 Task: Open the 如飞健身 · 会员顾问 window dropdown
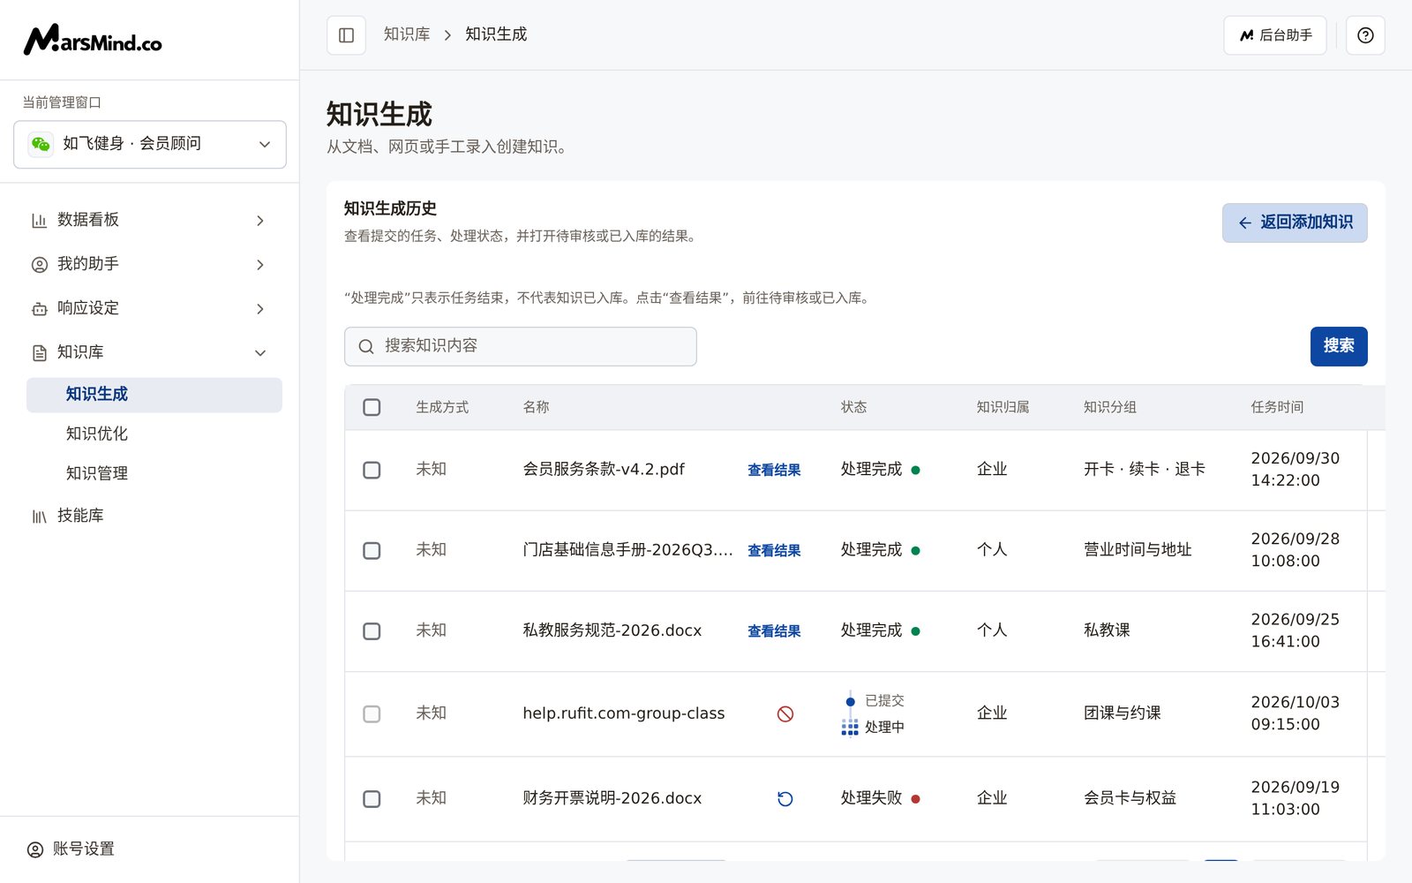click(150, 144)
